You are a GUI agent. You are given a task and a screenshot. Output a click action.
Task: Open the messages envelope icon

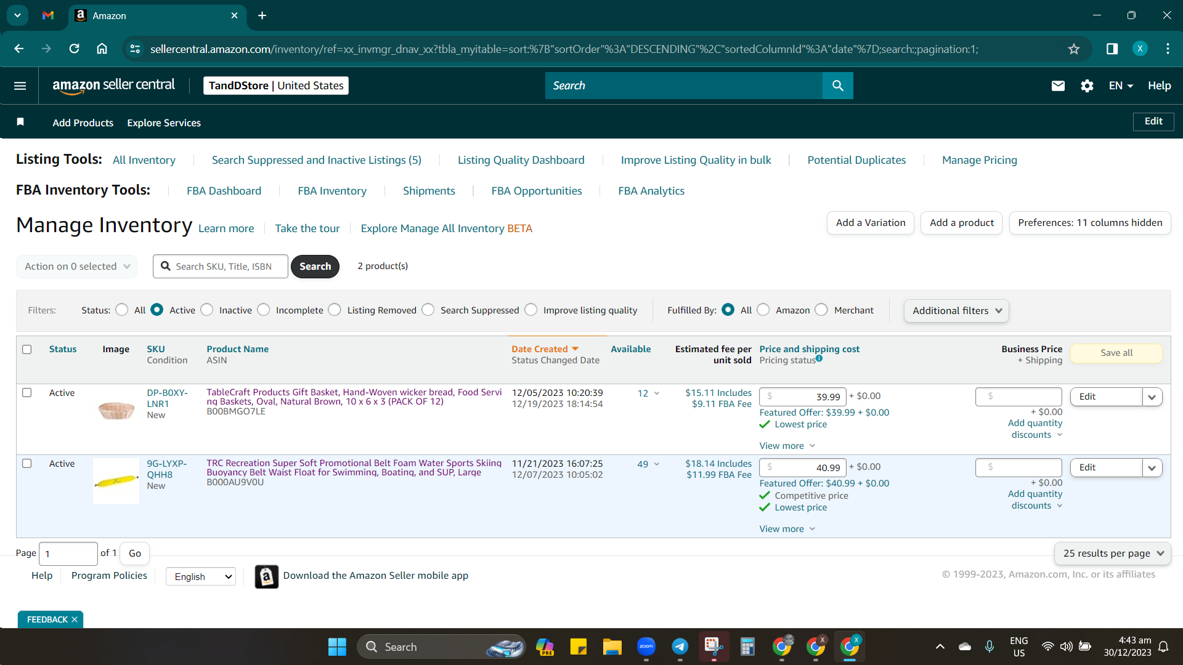click(1058, 86)
